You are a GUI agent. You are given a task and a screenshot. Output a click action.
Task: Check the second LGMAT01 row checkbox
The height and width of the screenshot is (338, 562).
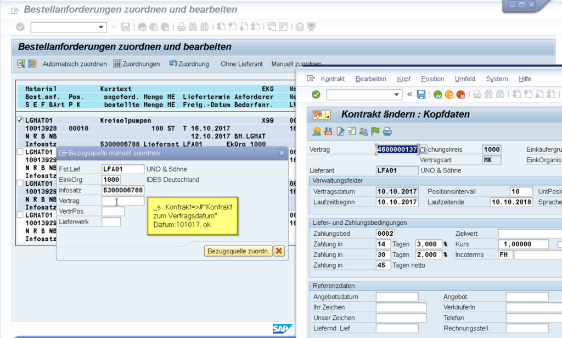tap(20, 152)
